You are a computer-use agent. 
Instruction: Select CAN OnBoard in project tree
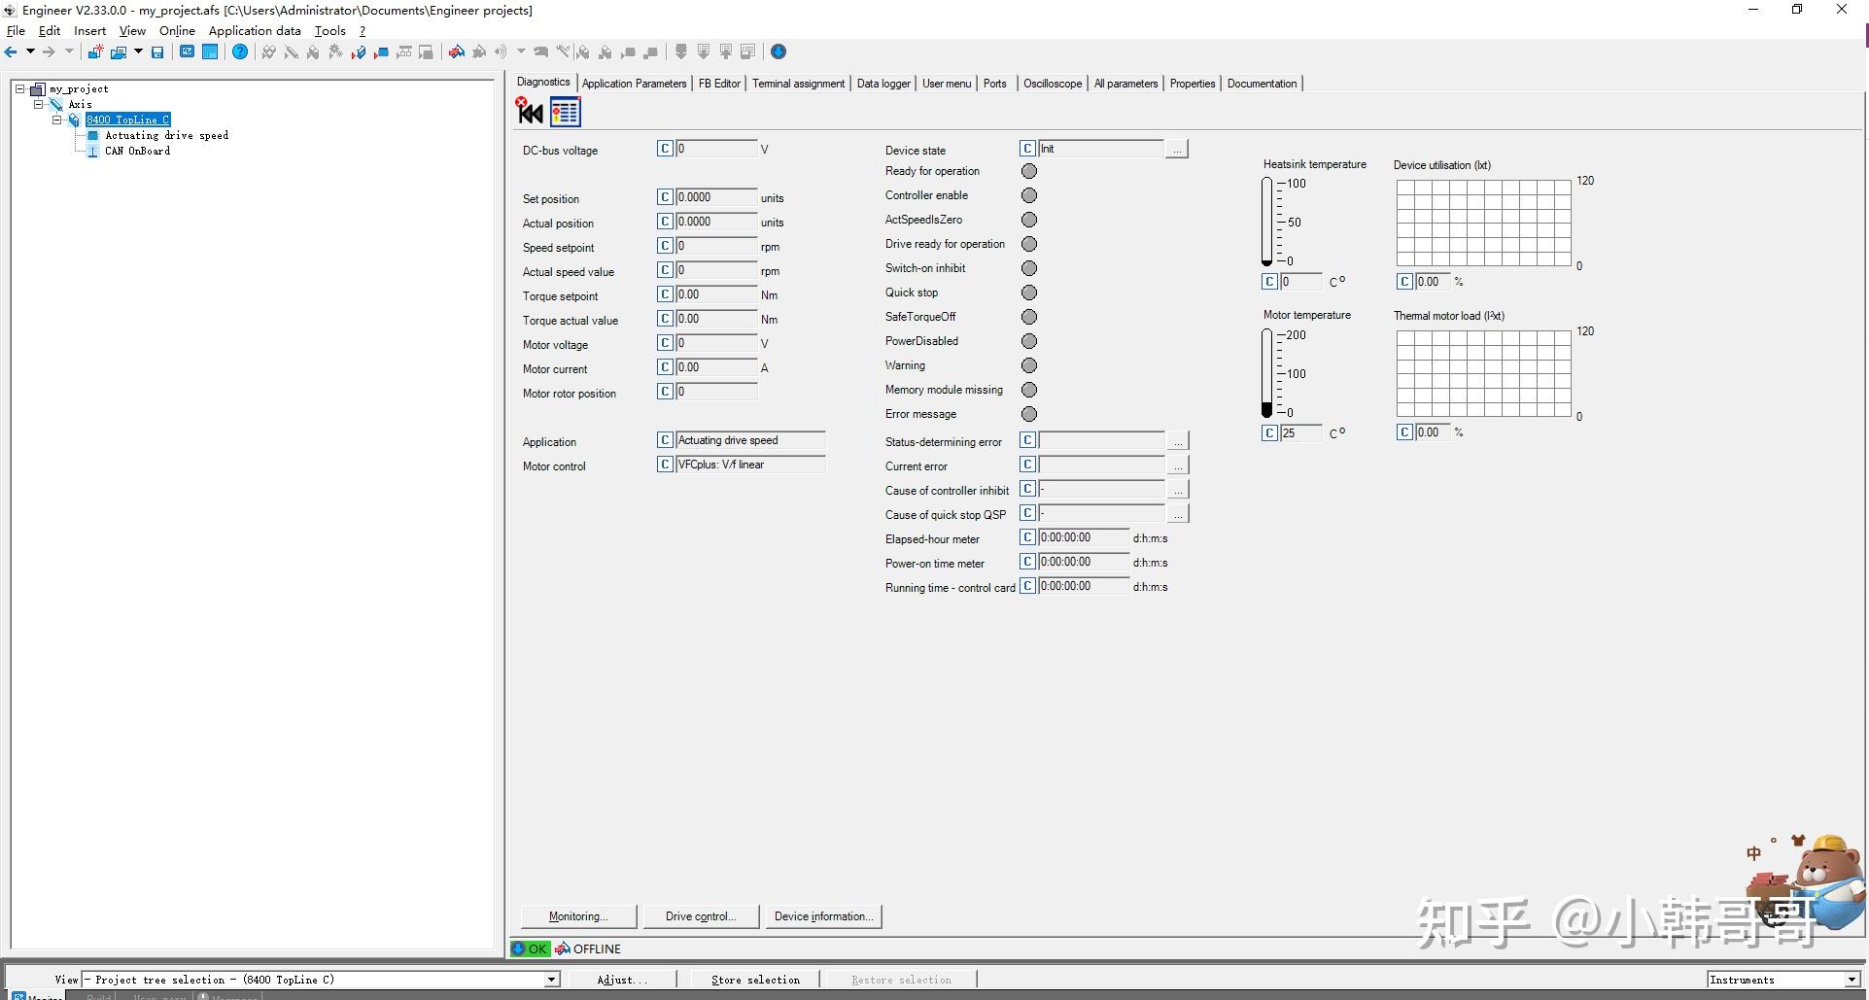point(137,151)
